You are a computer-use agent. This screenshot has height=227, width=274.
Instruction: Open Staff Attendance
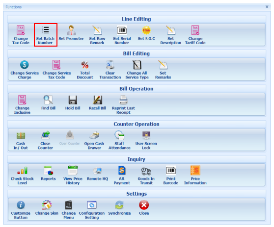[119, 140]
